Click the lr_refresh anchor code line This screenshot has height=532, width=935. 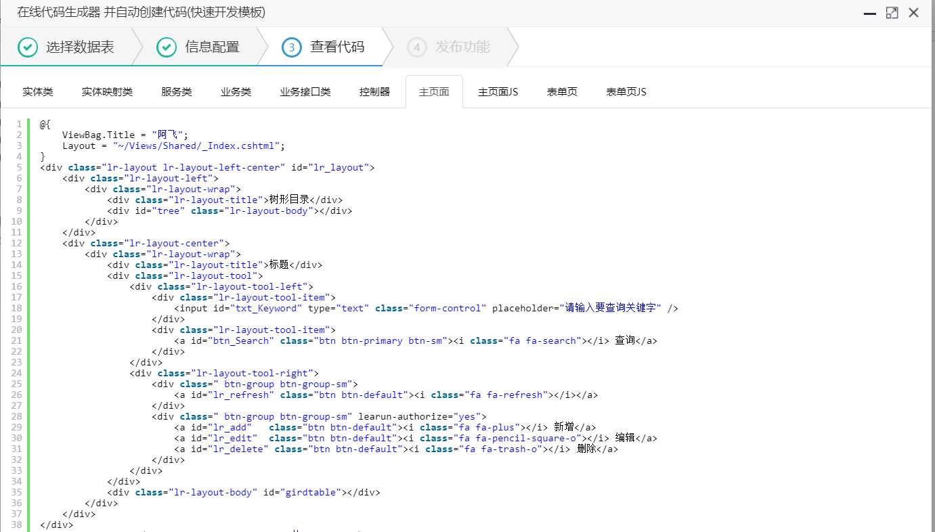tap(386, 395)
